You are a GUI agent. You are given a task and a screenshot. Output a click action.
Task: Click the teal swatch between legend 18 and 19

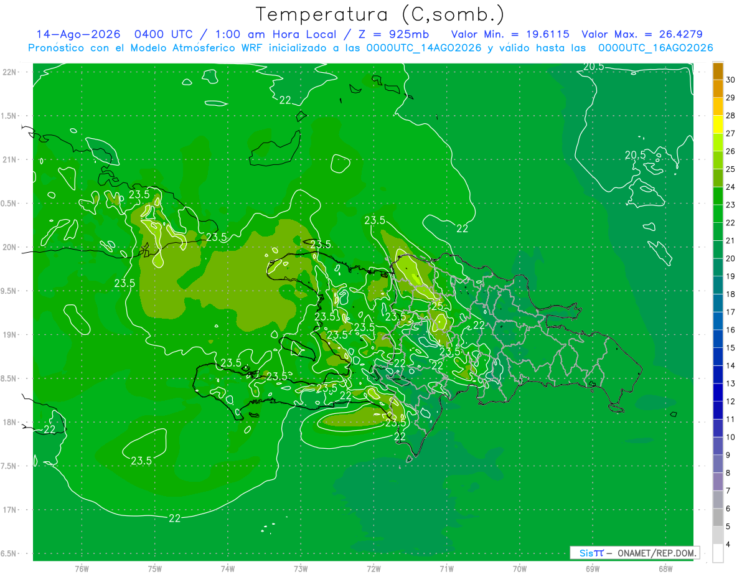point(718,286)
